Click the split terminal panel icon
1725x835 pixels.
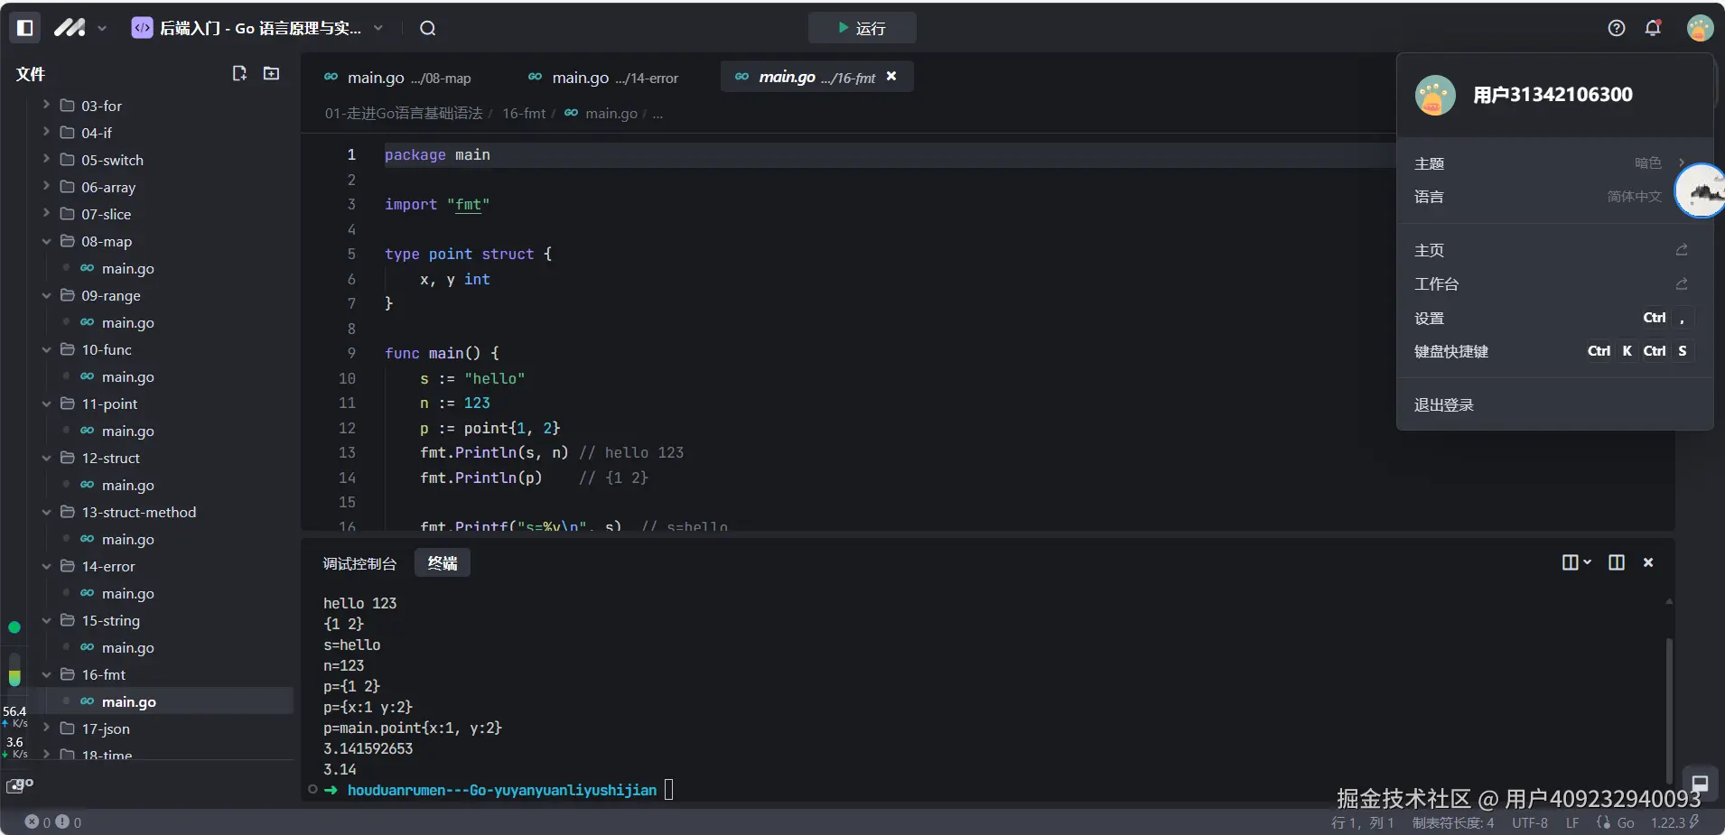pos(1617,562)
